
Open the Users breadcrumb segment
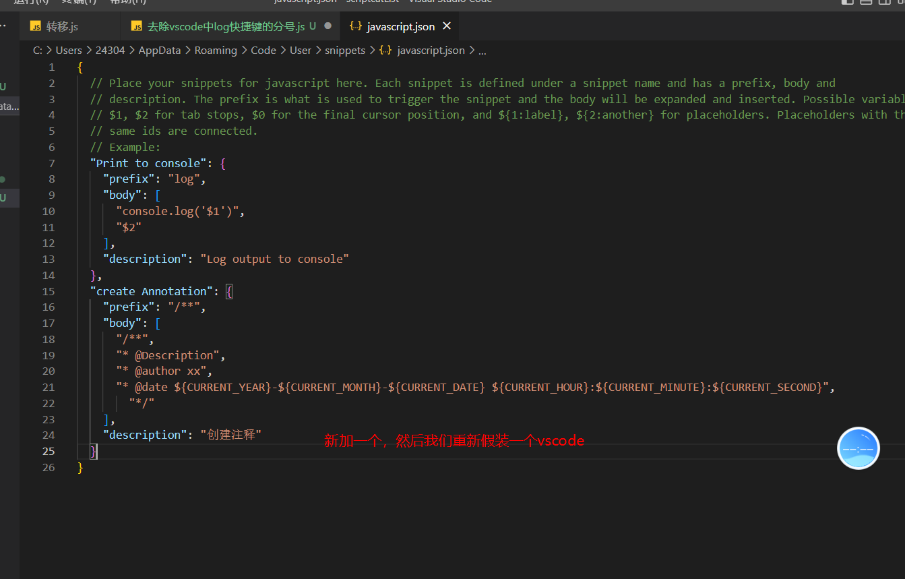click(69, 50)
